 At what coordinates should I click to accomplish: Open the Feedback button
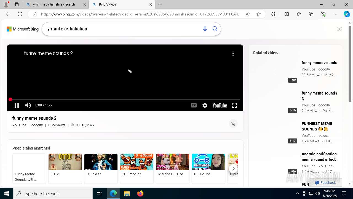(x=325, y=183)
